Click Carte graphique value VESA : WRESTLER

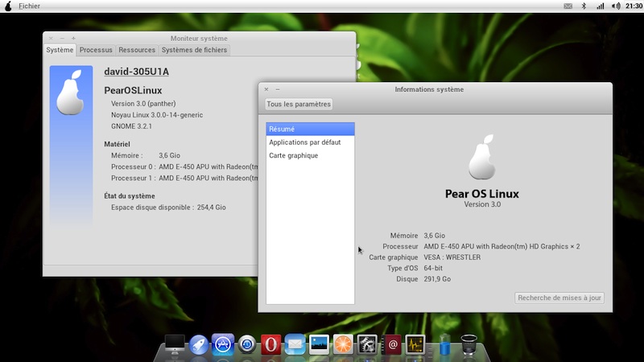tap(452, 257)
